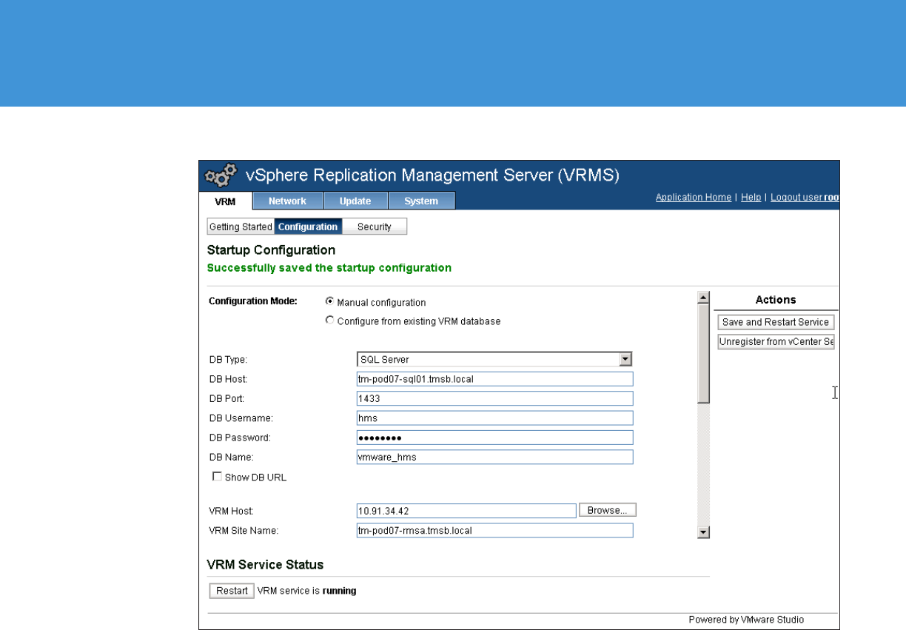The image size is (906, 630).
Task: Click the Logout user root link
Action: click(805, 198)
